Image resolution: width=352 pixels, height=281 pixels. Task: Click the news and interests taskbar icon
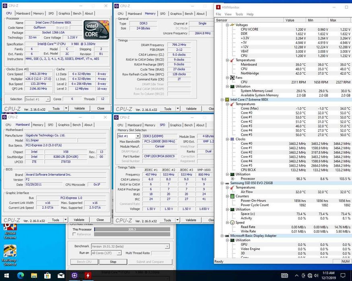[x=284, y=275]
